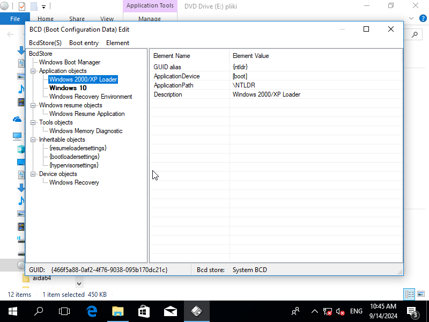The width and height of the screenshot is (429, 322).
Task: Click the {ntldr} value cell
Action: [240, 67]
